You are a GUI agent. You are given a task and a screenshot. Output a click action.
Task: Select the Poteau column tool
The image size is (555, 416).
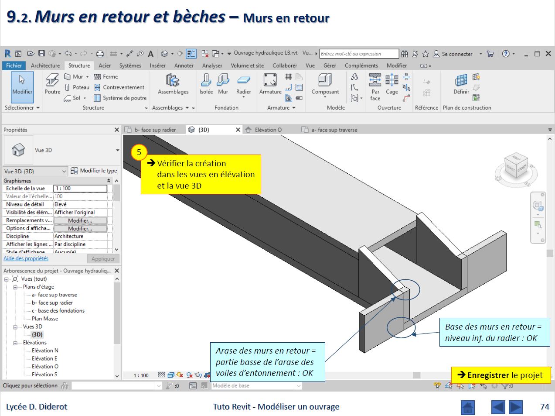(x=77, y=87)
